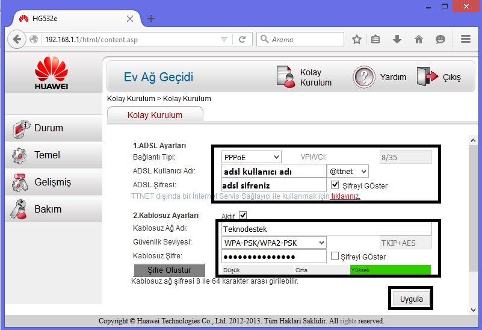Expand the WPA-PSK/WPA2-PSK security level dropdown

point(274,243)
